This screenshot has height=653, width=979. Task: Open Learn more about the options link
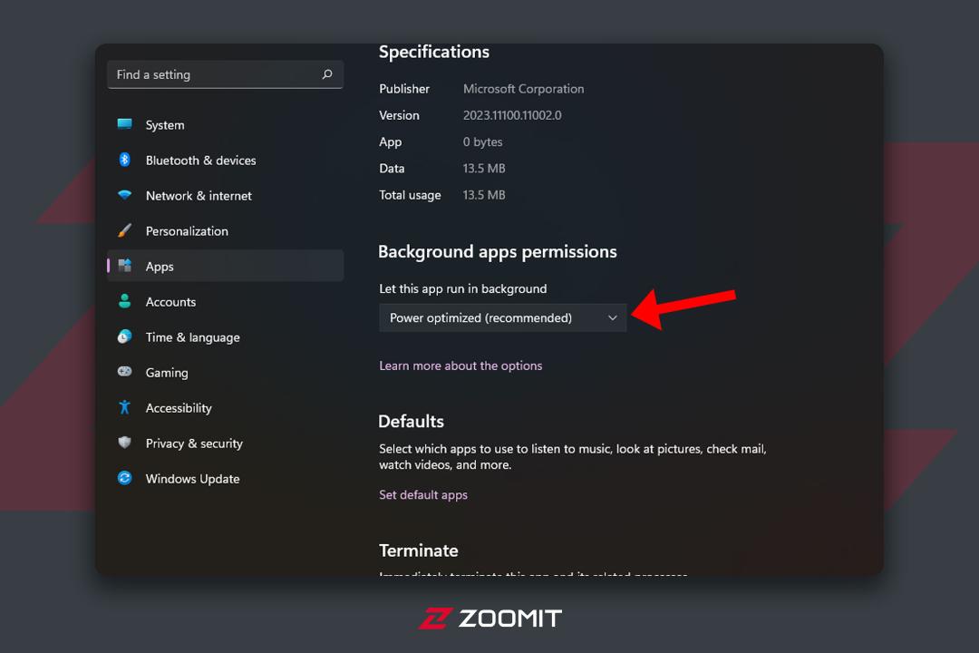click(460, 365)
